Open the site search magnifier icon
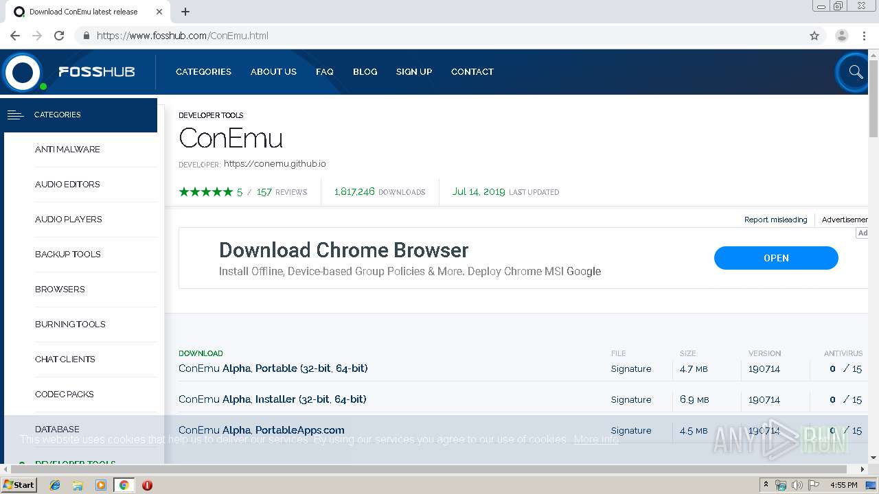 [x=856, y=72]
